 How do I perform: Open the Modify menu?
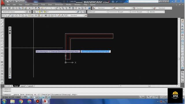click(69, 5)
